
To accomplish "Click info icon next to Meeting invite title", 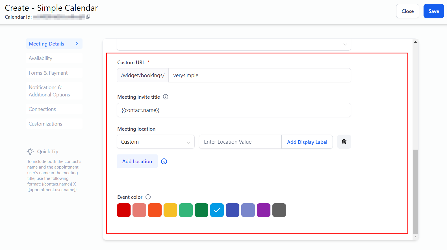I will (166, 97).
